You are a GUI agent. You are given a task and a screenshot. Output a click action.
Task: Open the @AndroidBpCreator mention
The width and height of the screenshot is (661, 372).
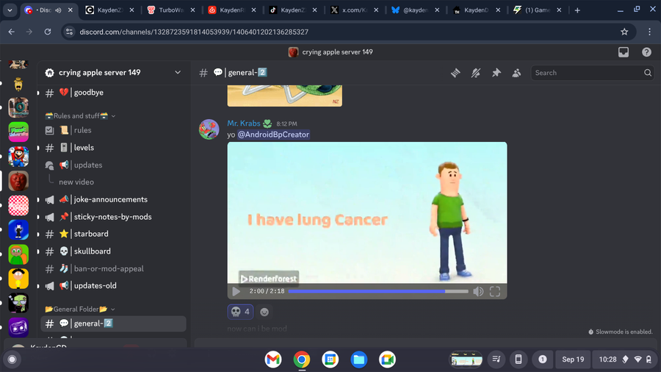[273, 135]
